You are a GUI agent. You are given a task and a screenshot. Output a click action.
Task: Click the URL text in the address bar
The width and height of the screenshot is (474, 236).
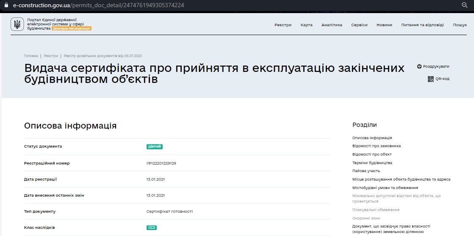coord(99,5)
